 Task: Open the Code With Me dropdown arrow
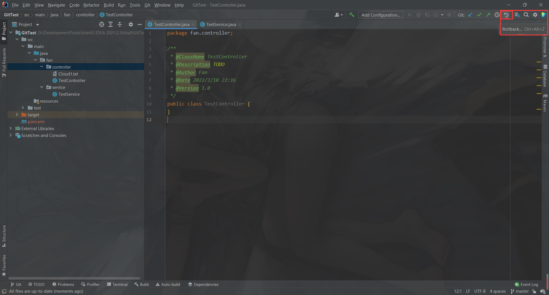(342, 15)
